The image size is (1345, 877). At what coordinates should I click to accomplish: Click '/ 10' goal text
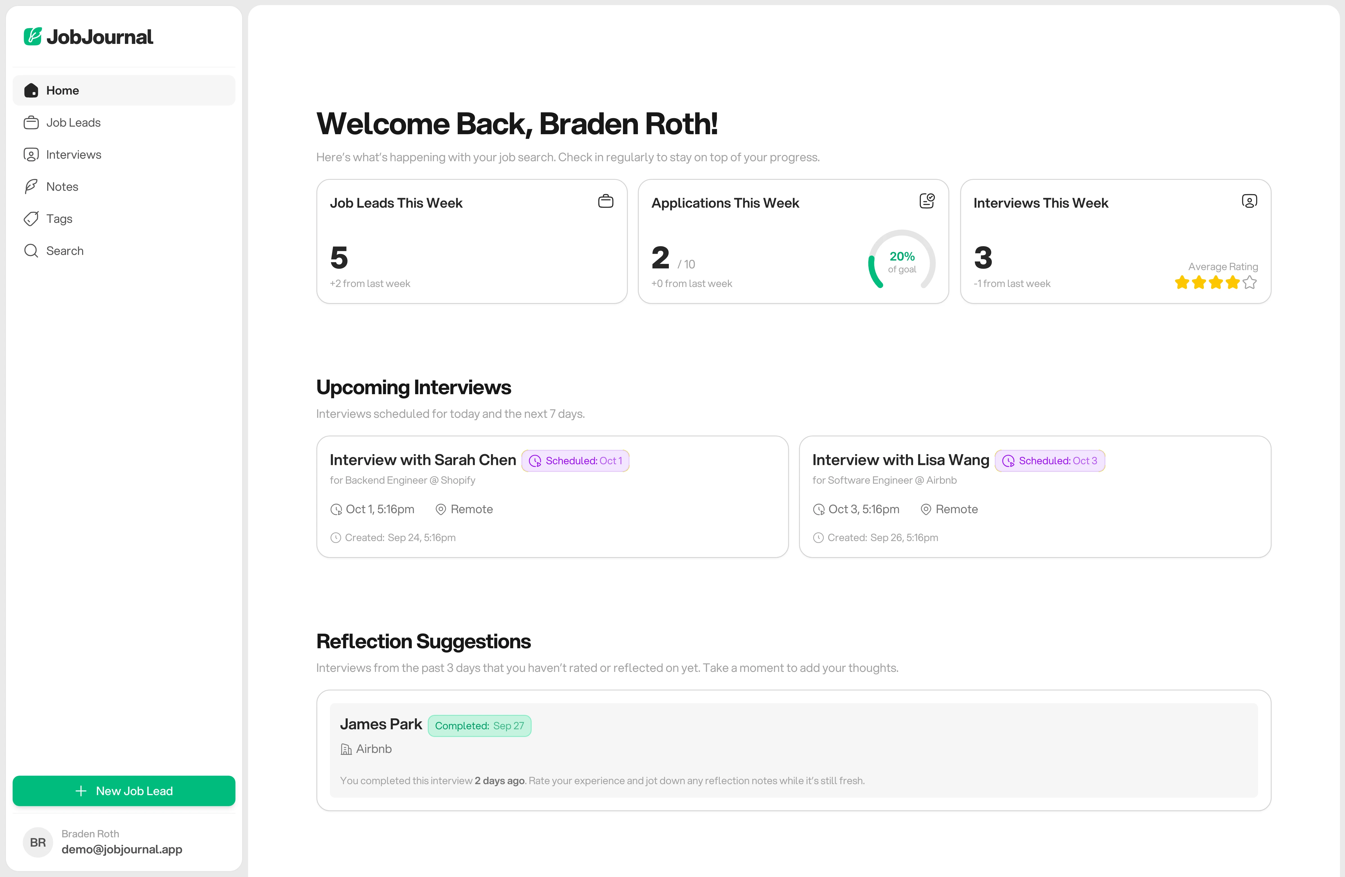(687, 265)
